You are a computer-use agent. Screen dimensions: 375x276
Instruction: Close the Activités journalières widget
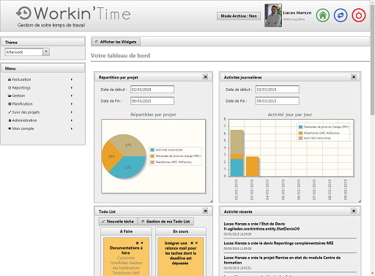(x=354, y=77)
